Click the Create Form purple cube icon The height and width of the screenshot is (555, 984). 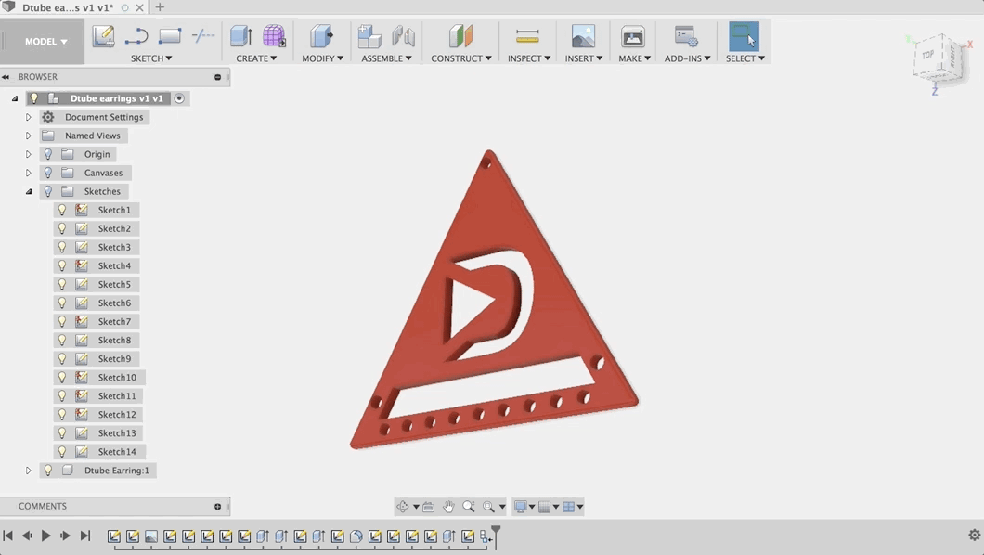tap(274, 36)
